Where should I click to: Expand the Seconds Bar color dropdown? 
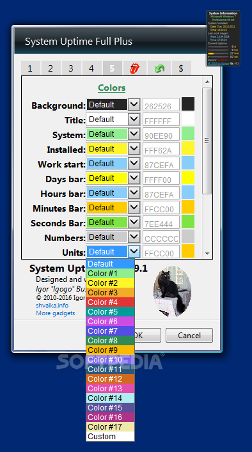tap(134, 222)
